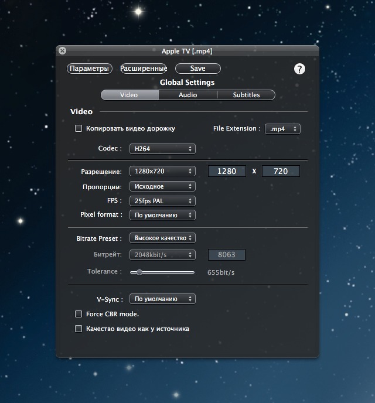Click the Tolerance slider handle
The width and height of the screenshot is (375, 403).
[x=139, y=272]
